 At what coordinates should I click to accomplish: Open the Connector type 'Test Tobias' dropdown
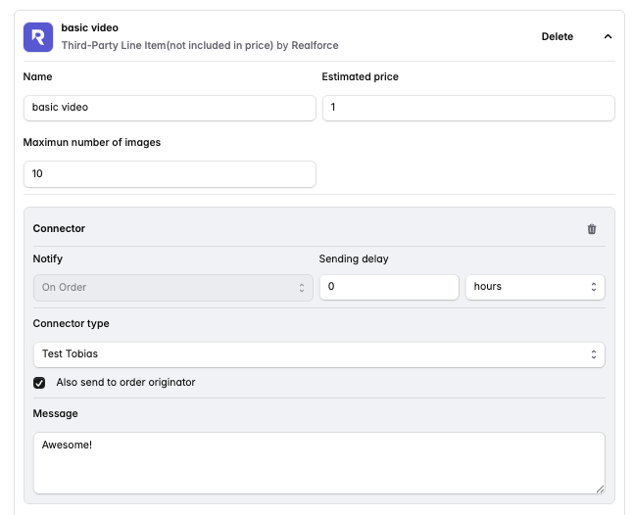click(x=318, y=353)
